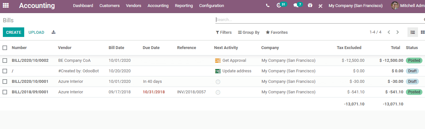425x129 pixels.
Task: Click the Create button
Action: [x=13, y=32]
